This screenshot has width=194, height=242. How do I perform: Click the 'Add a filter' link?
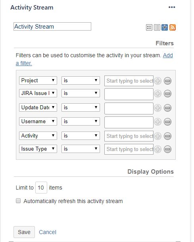168,55
